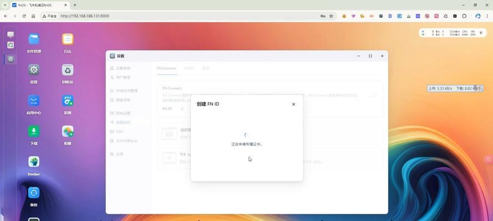Screen dimensions: 493x221
Task: Click the upload/download speed floating indicator
Action: [x=455, y=88]
